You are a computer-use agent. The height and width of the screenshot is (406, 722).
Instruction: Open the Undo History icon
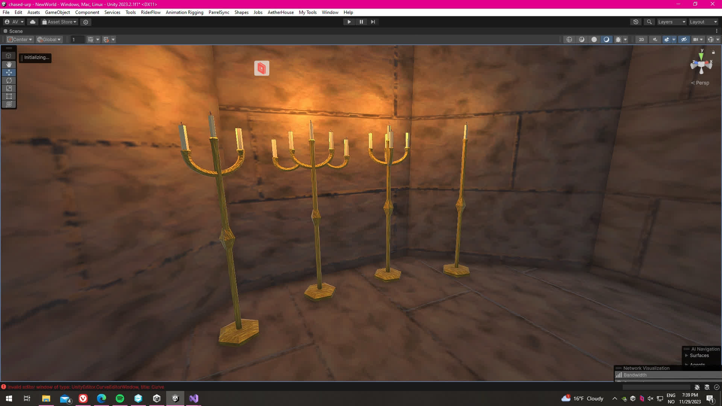636,22
